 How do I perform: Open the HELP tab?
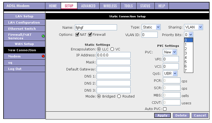[162, 6]
